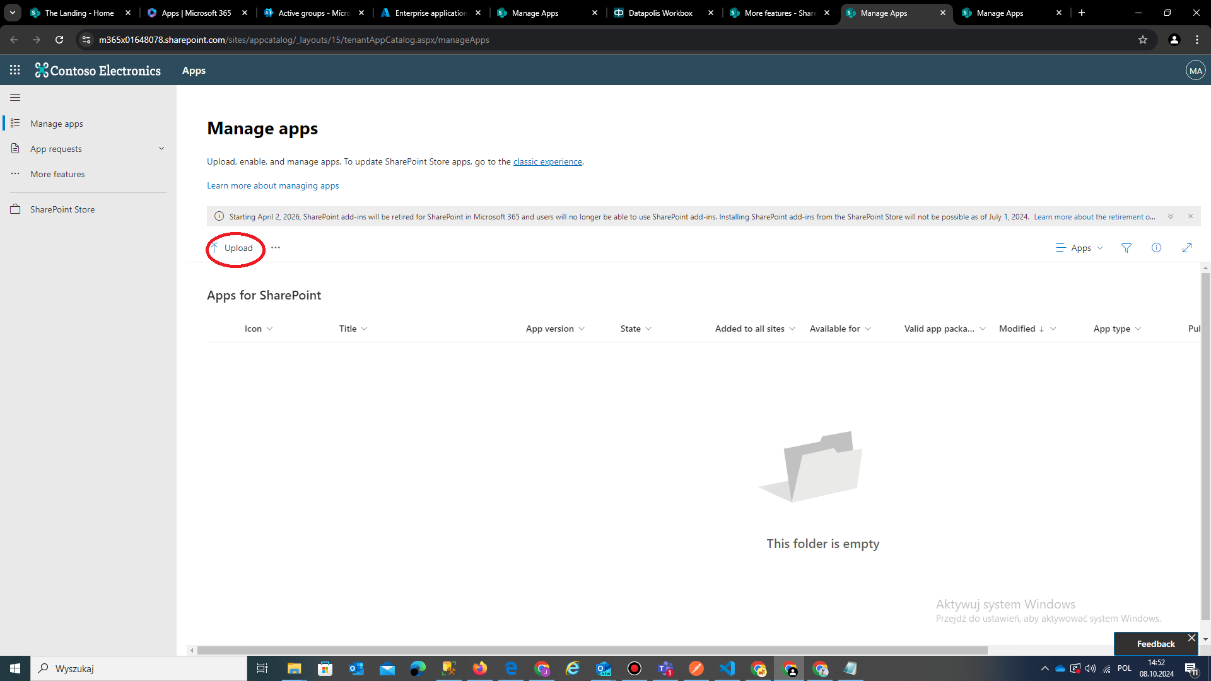Bookmark this page with star icon
The width and height of the screenshot is (1211, 681).
pos(1143,40)
